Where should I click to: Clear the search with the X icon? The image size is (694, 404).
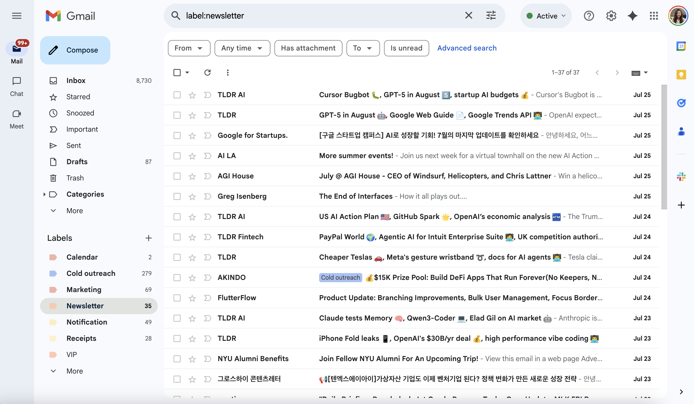click(469, 16)
